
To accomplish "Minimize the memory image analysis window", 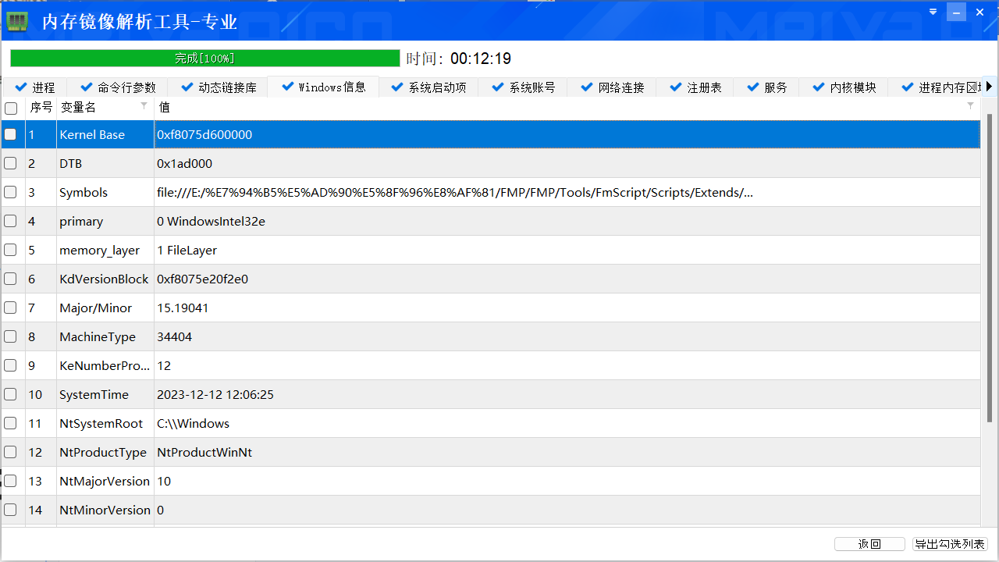I will coord(956,12).
